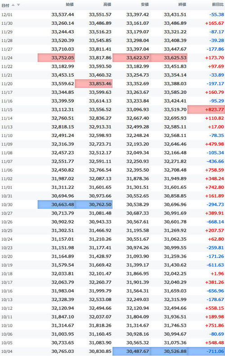Select the 11/10 date cell

(7, 136)
